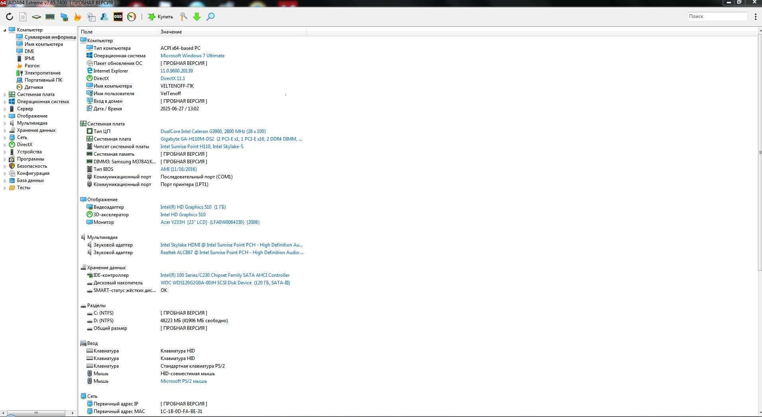The image size is (762, 417).
Task: Click the magnifier search toolbar icon
Action: tap(210, 17)
